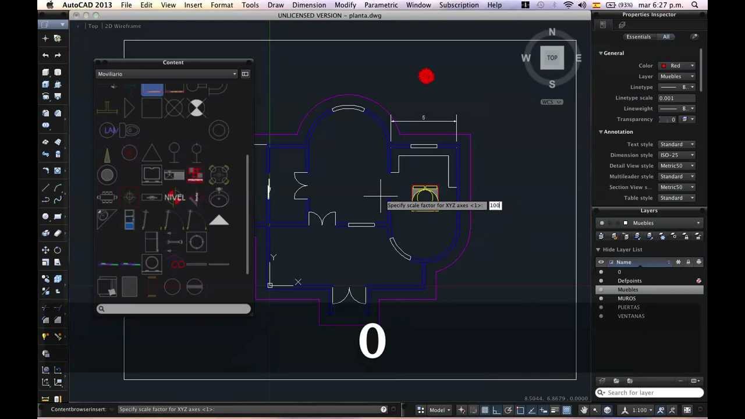Toggle visibility of MUROS layer
The width and height of the screenshot is (745, 419).
[601, 299]
